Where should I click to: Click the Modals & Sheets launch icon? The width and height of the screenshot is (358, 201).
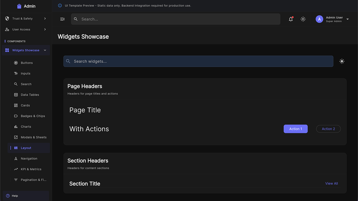(16, 137)
